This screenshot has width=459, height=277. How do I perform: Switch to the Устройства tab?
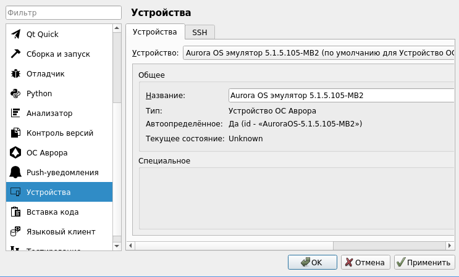tap(154, 31)
